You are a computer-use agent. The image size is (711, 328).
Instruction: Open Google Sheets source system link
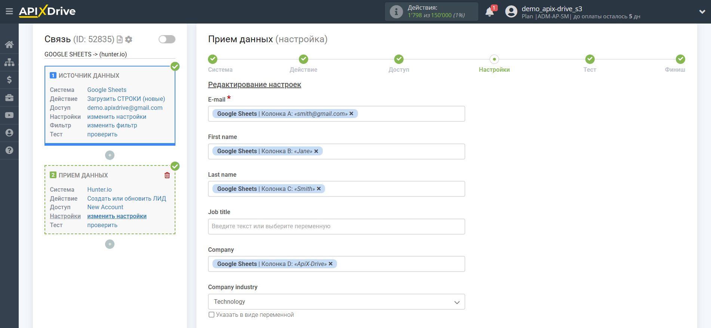107,90
